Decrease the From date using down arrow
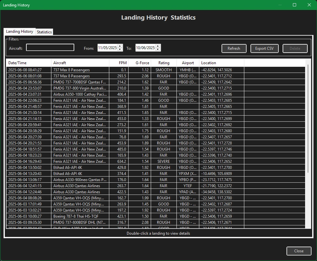 pyautogui.click(x=120, y=49)
